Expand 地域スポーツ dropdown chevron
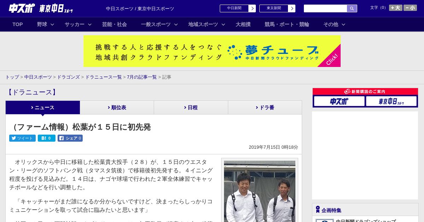Image resolution: width=424 pixels, height=222 pixels. pos(223,24)
